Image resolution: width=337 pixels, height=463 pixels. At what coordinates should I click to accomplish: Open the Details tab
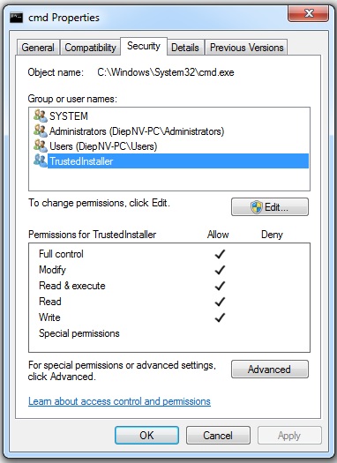click(185, 48)
